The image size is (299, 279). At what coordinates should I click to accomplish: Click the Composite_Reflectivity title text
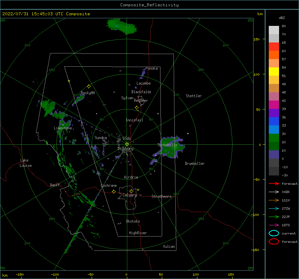(x=149, y=5)
